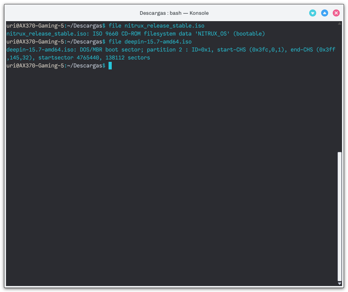Click the command 'file nitrux_release_stable.iso'
Screen dimensions: 348x292
point(156,26)
